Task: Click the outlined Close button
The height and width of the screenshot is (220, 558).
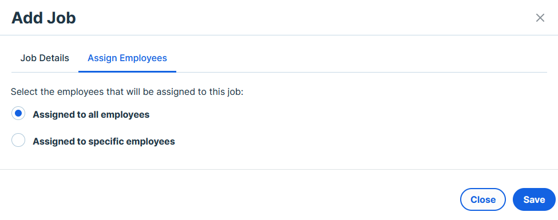Action: tap(483, 199)
